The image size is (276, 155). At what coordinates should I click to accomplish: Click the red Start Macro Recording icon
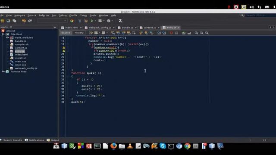point(171,33)
